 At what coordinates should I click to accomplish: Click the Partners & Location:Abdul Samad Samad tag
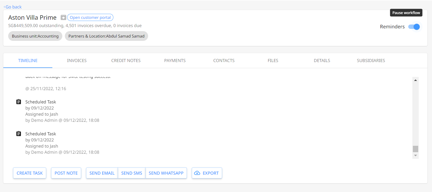click(106, 36)
